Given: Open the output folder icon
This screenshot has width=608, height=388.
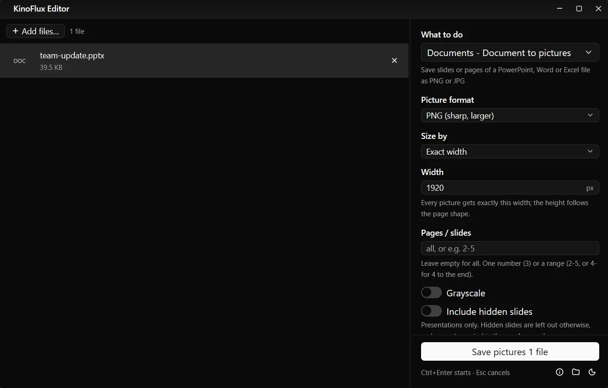Looking at the screenshot, I should coord(576,372).
